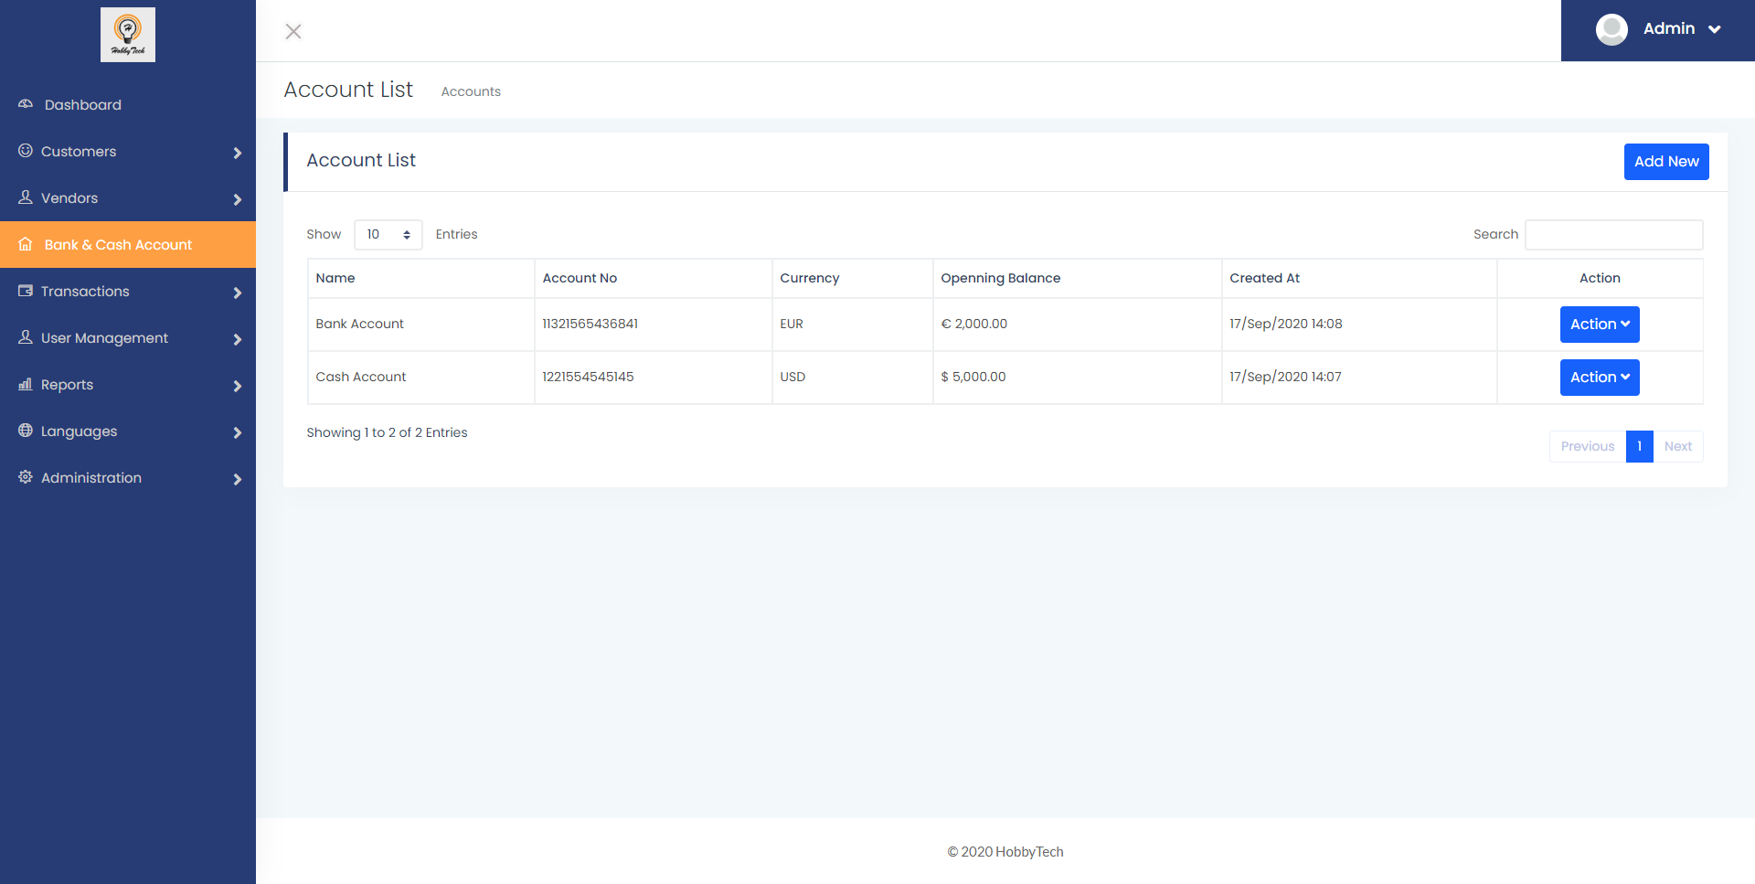Viewport: 1755px width, 884px height.
Task: Select account number 11321565436841
Action: pos(590,324)
